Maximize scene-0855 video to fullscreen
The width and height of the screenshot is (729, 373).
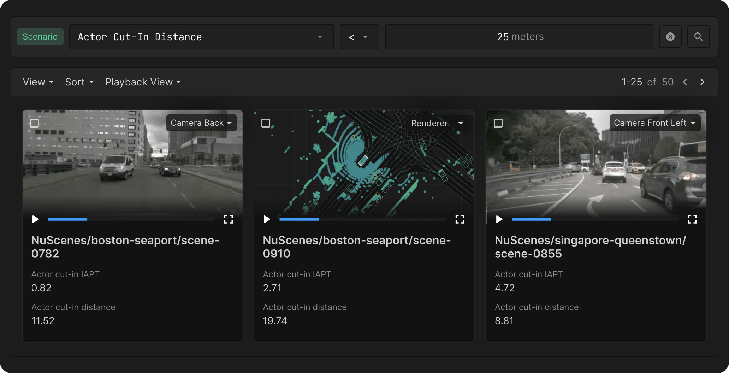coord(692,219)
